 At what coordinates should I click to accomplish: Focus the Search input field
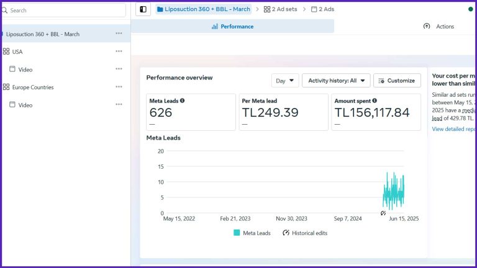coord(63,11)
